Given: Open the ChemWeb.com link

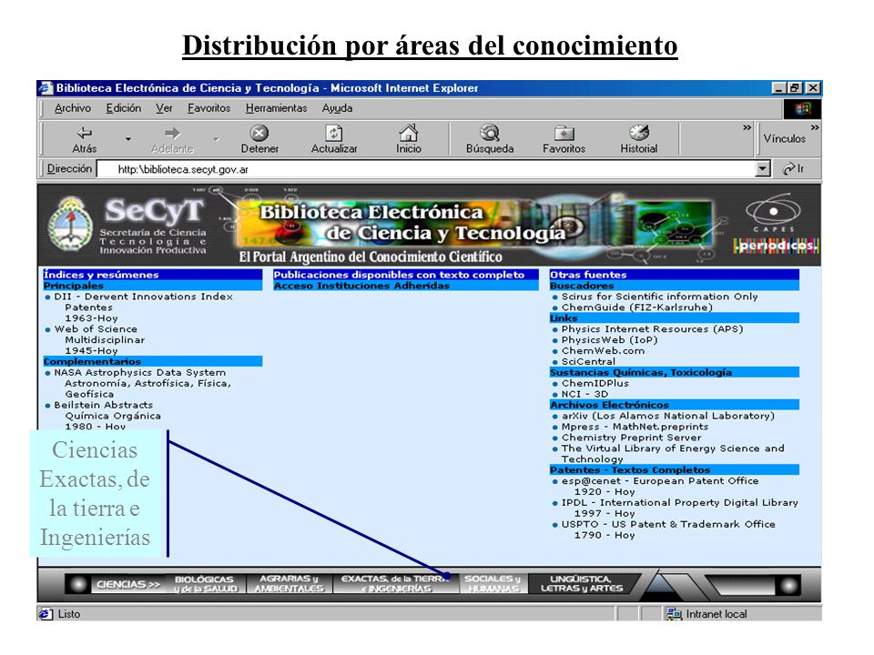Looking at the screenshot, I should click(x=603, y=351).
